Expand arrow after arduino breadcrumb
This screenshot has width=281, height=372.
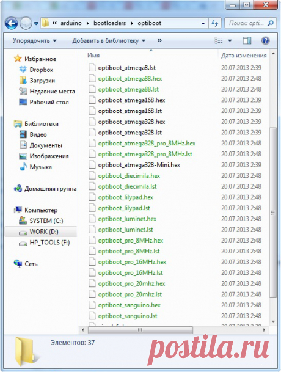click(87, 23)
